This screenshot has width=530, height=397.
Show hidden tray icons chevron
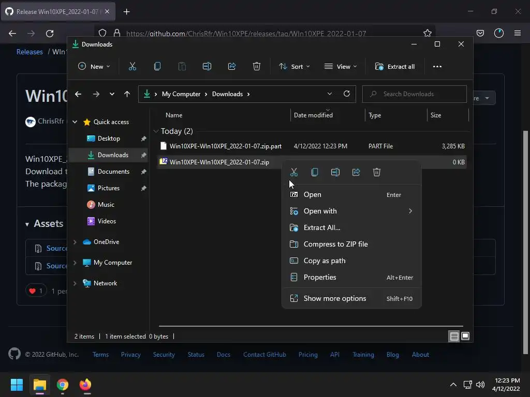453,385
